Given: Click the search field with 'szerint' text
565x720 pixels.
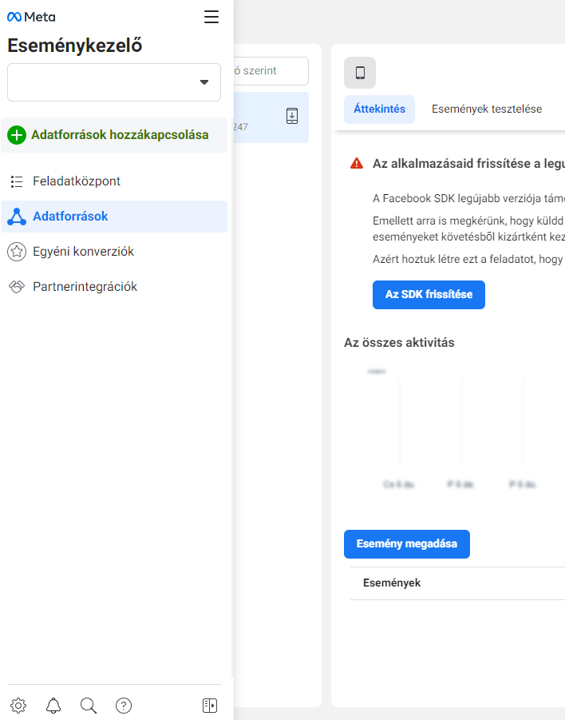Looking at the screenshot, I should pyautogui.click(x=271, y=70).
